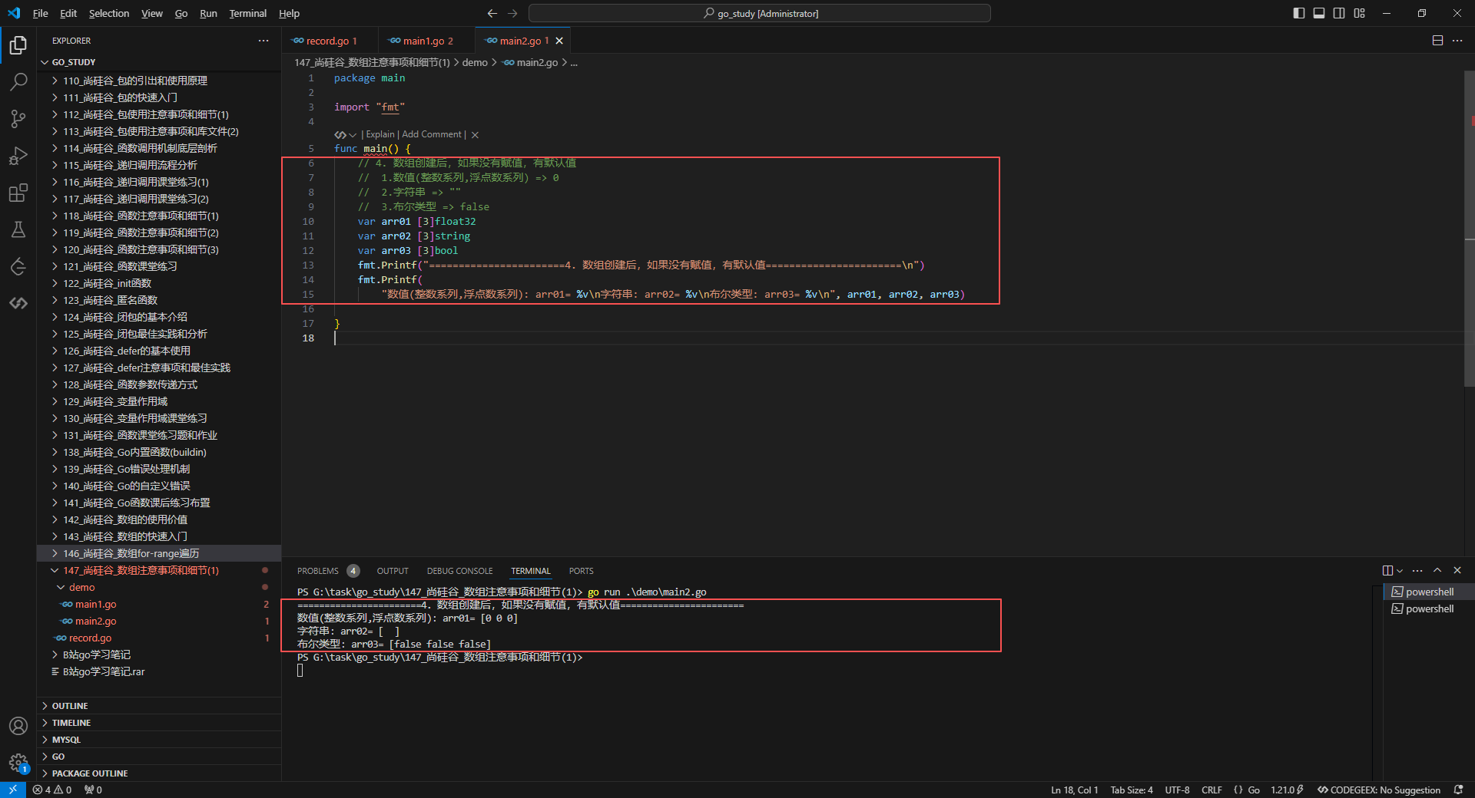Open terminal panel more actions ellipsis
This screenshot has height=798, width=1475.
[x=1417, y=571]
